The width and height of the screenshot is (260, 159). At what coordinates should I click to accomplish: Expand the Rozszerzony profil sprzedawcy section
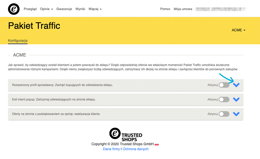click(x=236, y=85)
